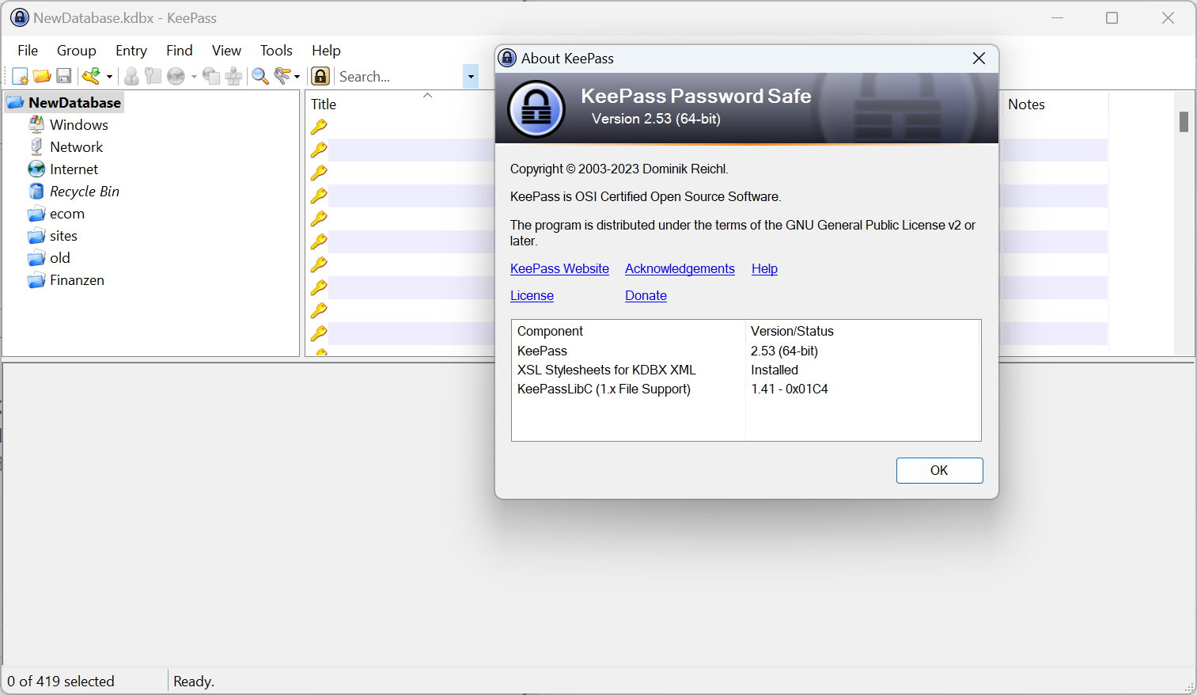Open the Acknowledgements link
The width and height of the screenshot is (1197, 695).
coord(680,268)
